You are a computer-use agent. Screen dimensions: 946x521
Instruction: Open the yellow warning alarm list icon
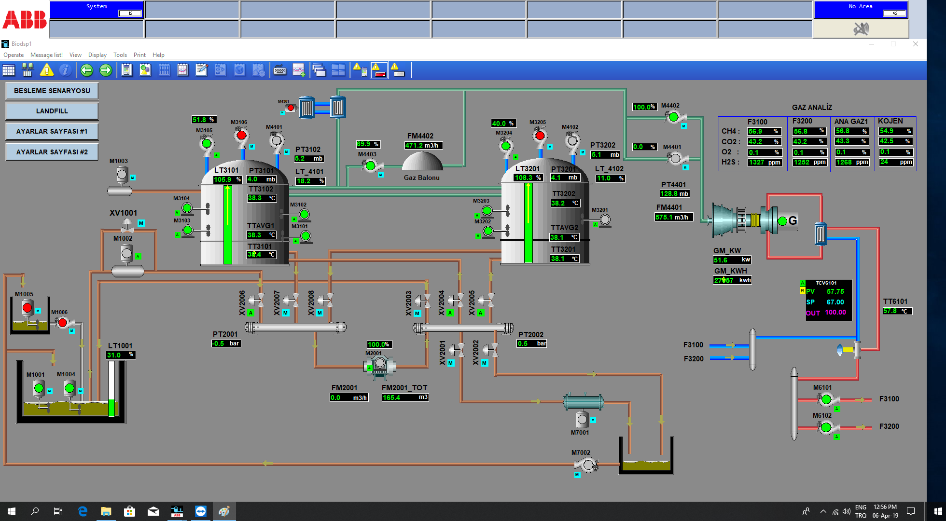(46, 70)
